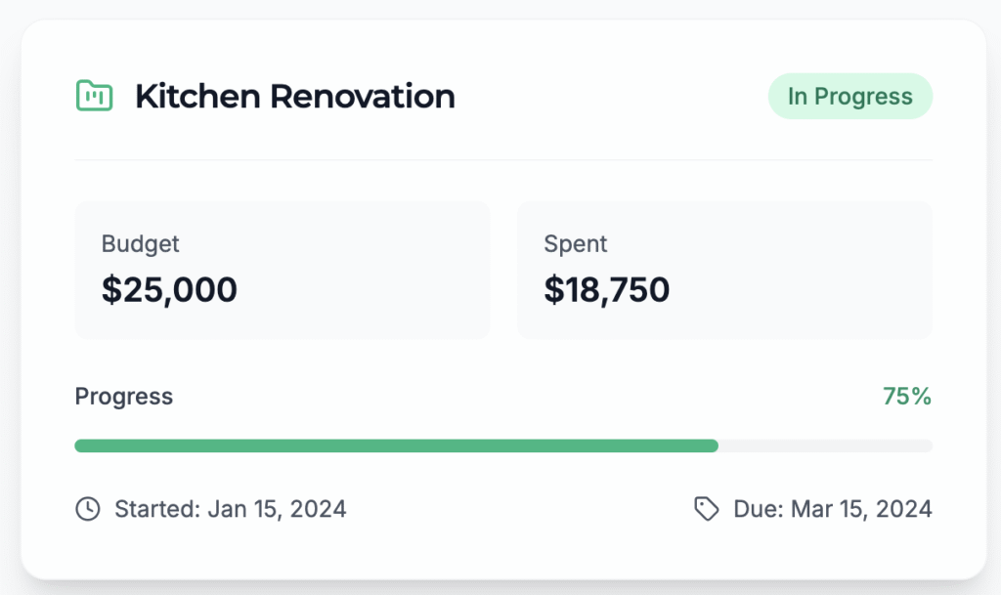Click the clock icon beside Started date
1001x595 pixels.
[x=88, y=509]
